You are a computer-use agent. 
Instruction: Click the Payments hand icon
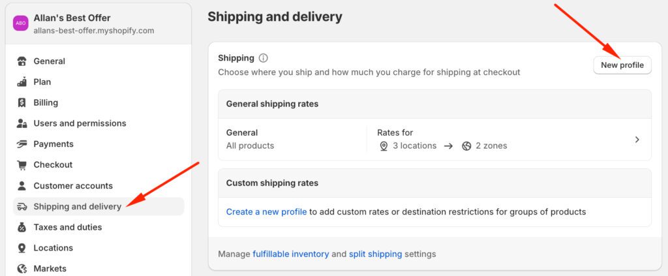click(x=22, y=144)
